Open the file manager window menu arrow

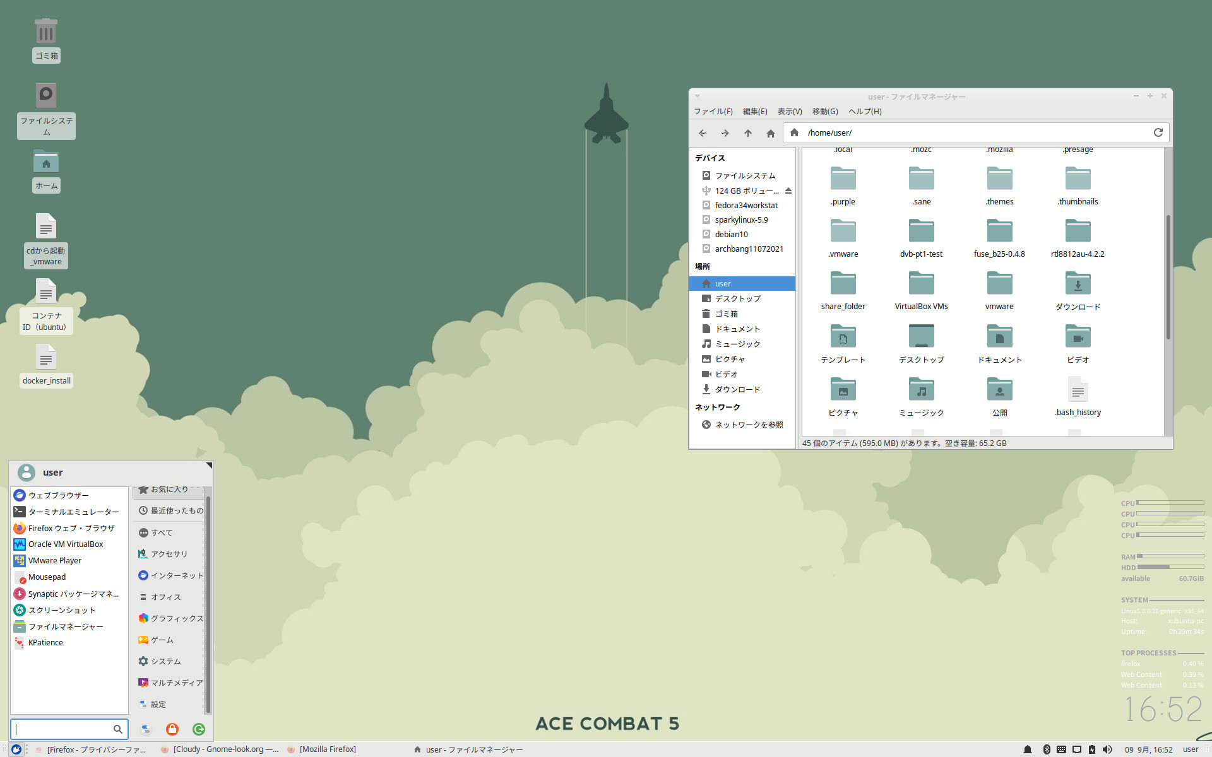point(698,97)
